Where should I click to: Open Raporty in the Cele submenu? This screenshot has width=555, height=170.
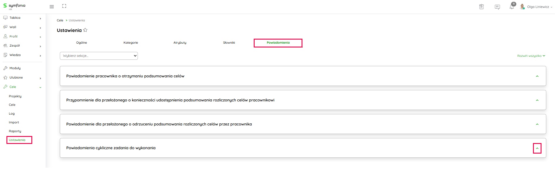tap(15, 131)
